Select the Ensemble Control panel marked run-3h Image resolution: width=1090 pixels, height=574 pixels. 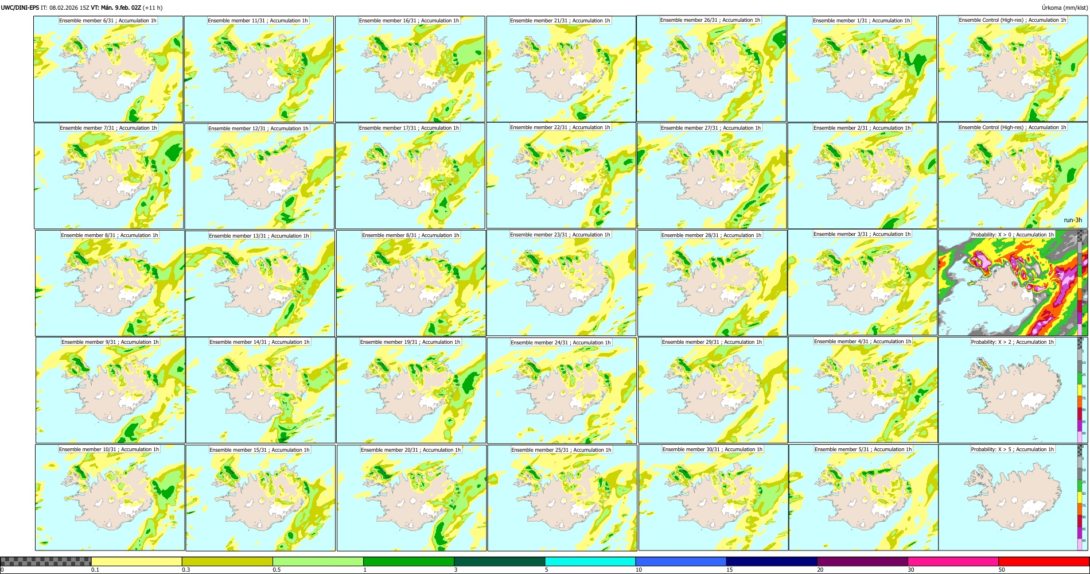[1013, 176]
